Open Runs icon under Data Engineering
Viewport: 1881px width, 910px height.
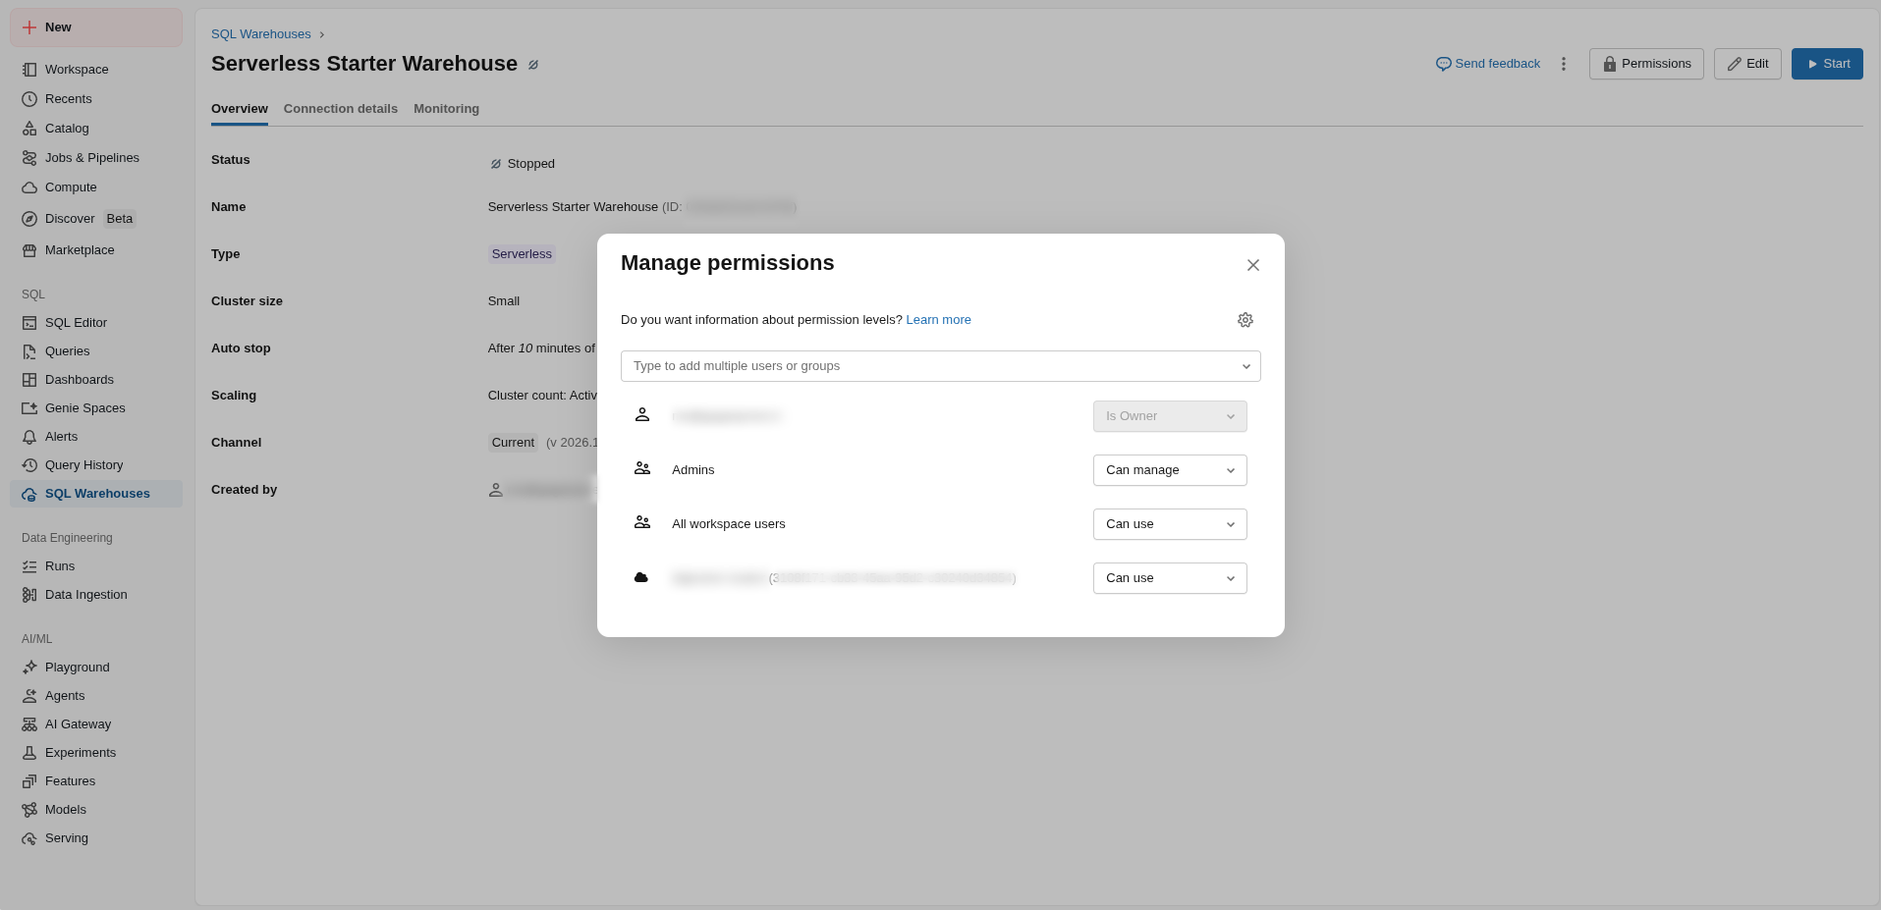pyautogui.click(x=29, y=566)
